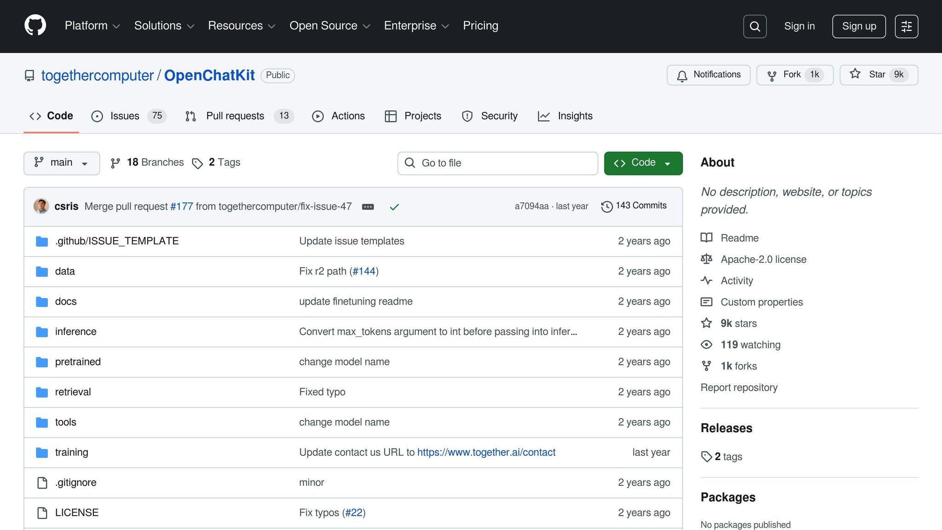942x530 pixels.
Task: Expand the commit message ellipsis icon
Action: click(368, 207)
